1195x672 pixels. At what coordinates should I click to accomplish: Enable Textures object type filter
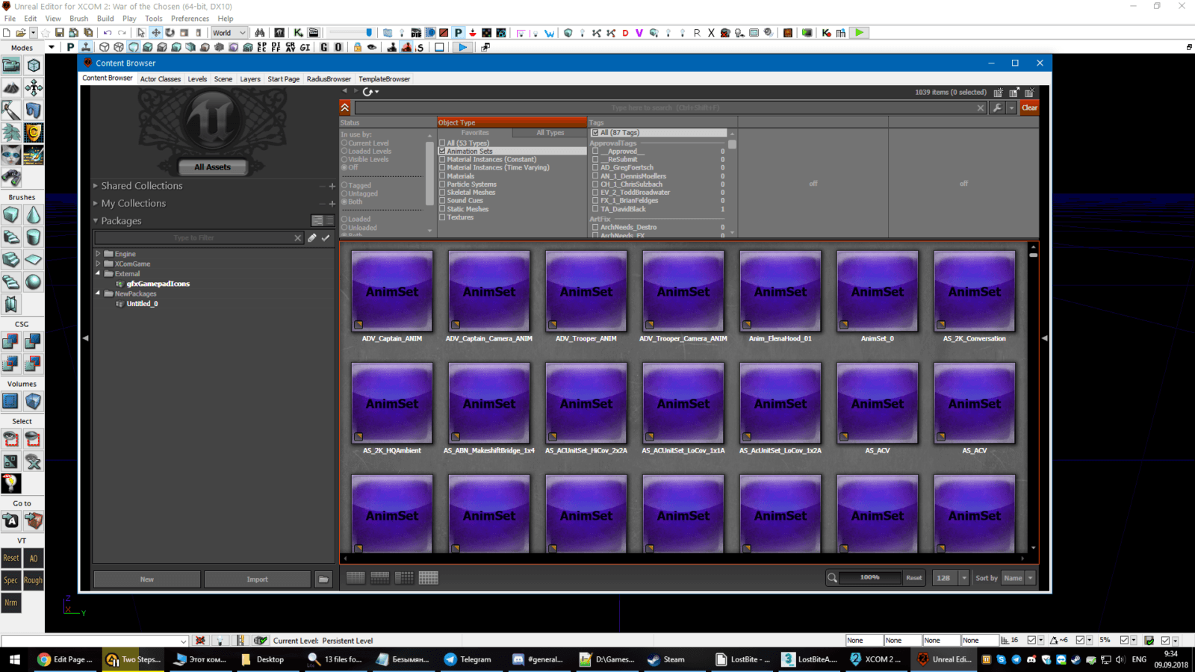pyautogui.click(x=442, y=217)
